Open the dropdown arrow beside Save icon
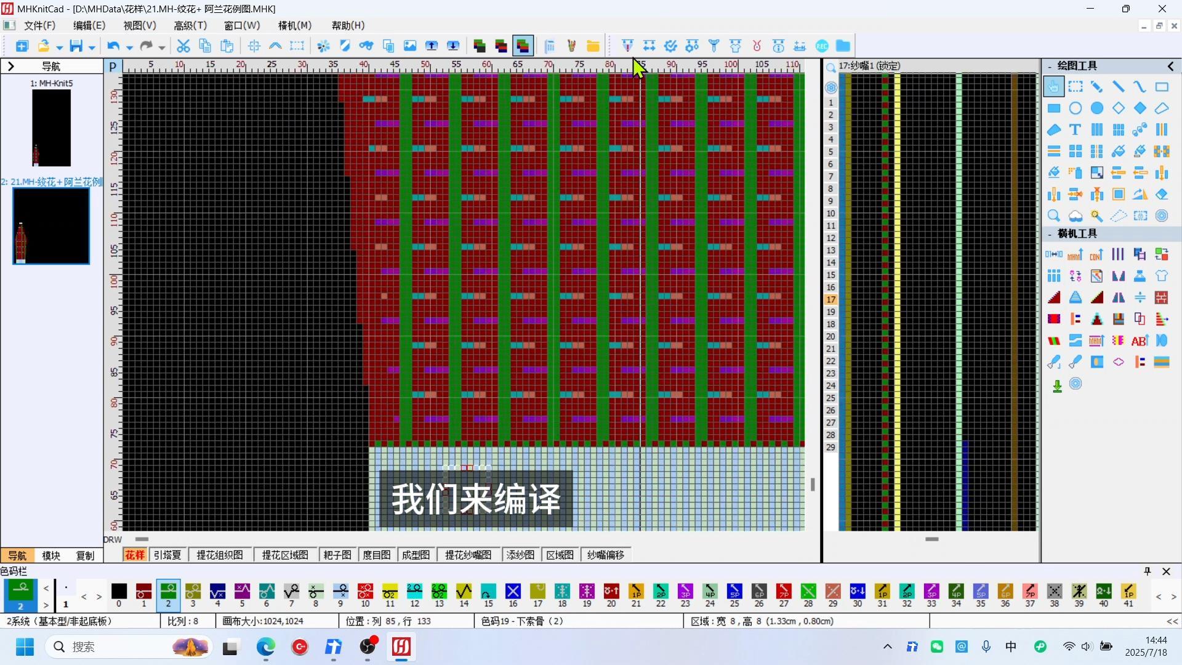Viewport: 1182px width, 665px height. point(92,47)
